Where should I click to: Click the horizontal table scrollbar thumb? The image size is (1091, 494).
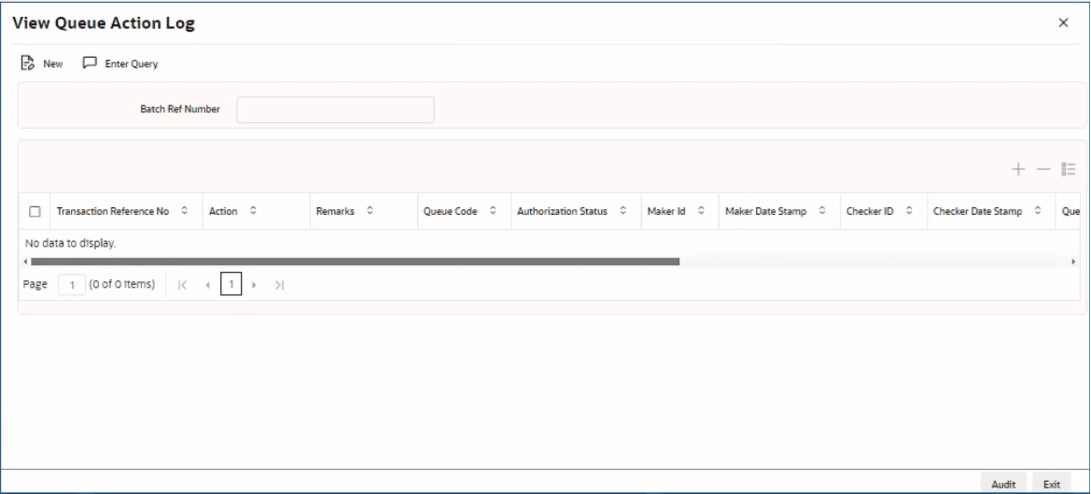[355, 261]
